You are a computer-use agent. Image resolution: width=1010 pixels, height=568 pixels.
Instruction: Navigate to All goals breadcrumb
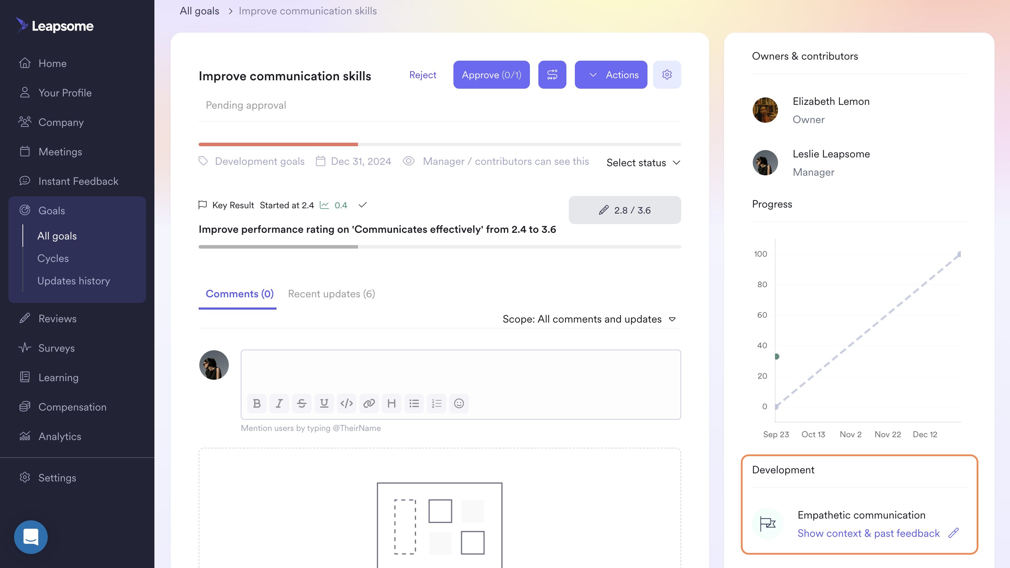pyautogui.click(x=199, y=11)
